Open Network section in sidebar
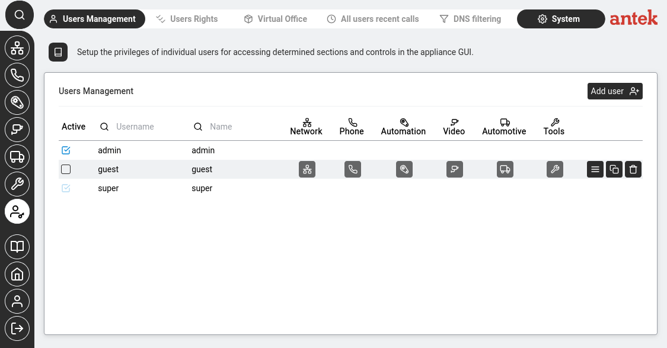Screen dimensions: 667x348 (x=17, y=48)
